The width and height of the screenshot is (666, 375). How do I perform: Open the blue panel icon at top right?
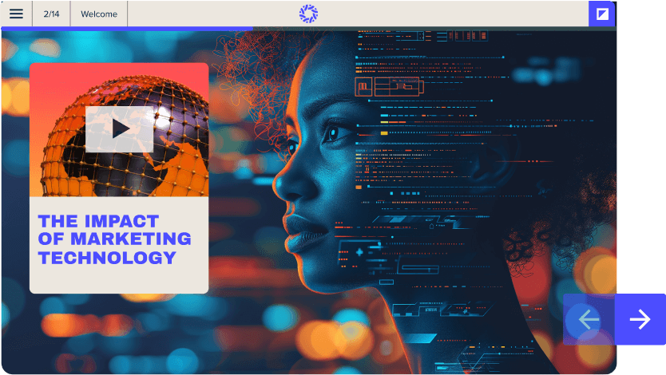click(x=602, y=14)
